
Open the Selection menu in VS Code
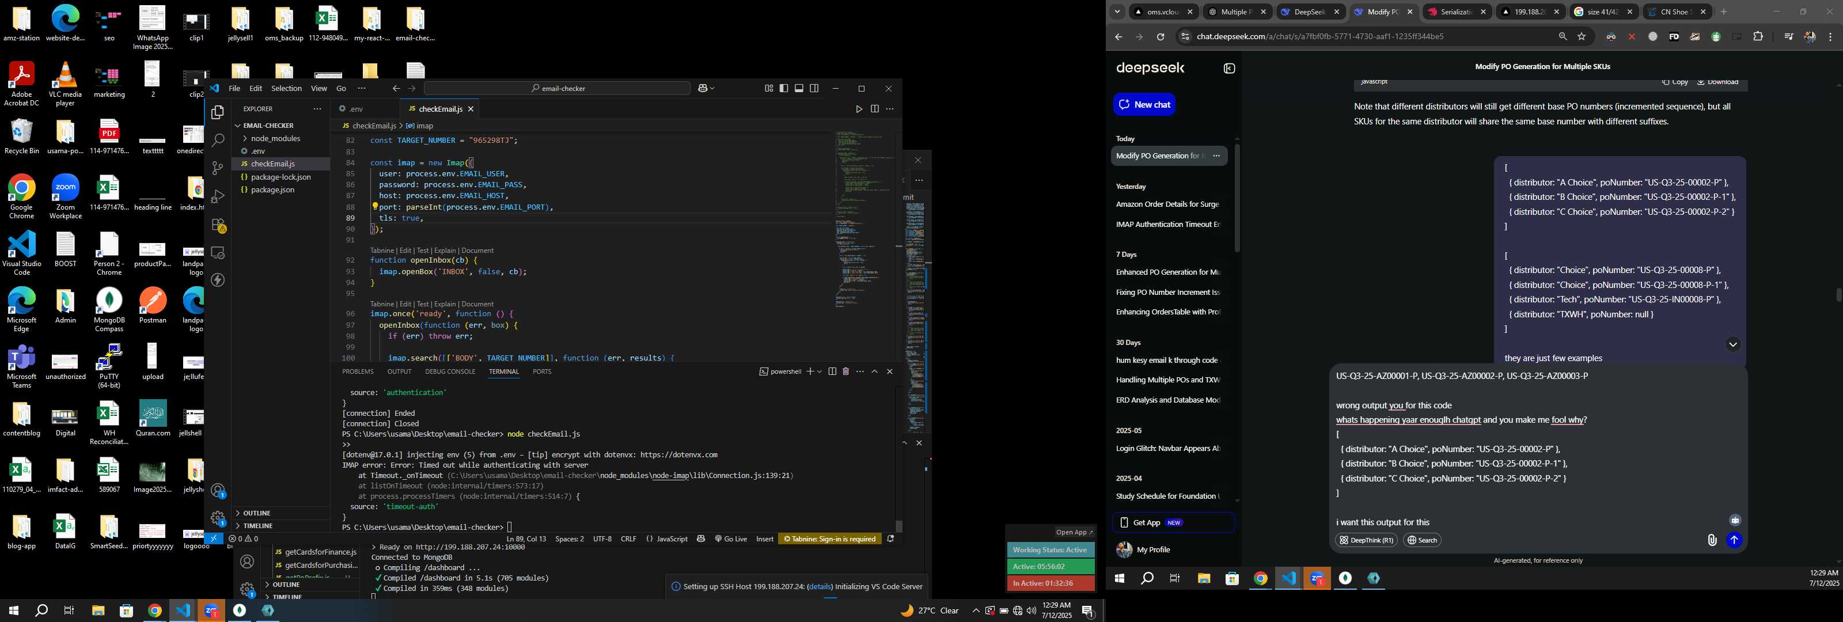pyautogui.click(x=286, y=89)
